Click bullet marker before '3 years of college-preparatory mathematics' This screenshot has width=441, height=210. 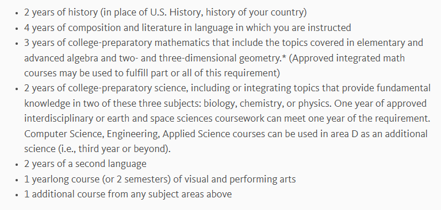pyautogui.click(x=17, y=44)
